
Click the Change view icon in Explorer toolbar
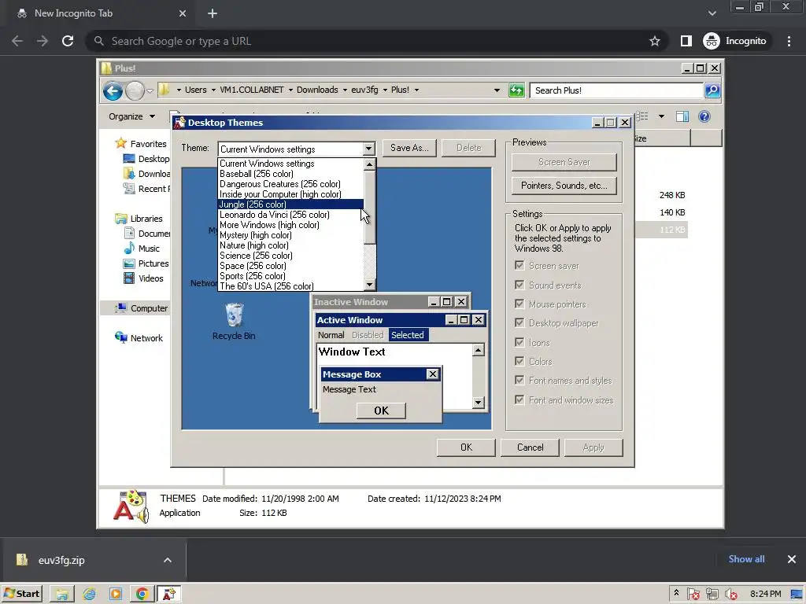pyautogui.click(x=642, y=116)
